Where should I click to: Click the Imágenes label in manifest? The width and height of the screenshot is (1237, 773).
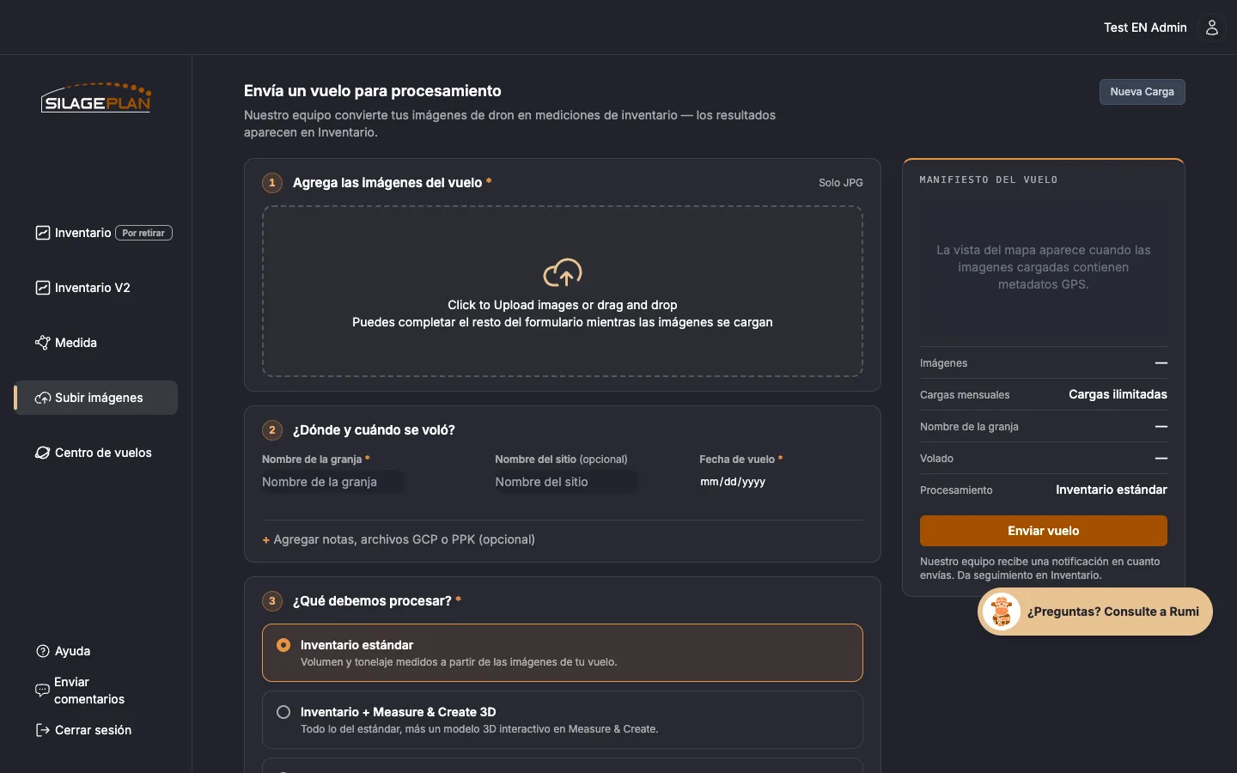tap(943, 363)
